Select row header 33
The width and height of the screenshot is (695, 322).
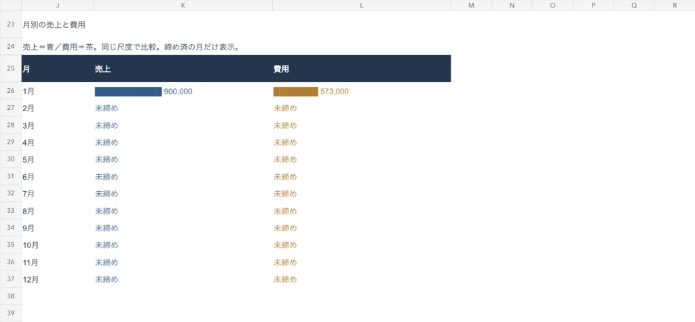pyautogui.click(x=11, y=211)
